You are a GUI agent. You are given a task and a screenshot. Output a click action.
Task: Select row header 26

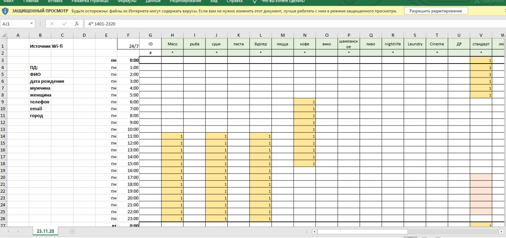coord(4,219)
